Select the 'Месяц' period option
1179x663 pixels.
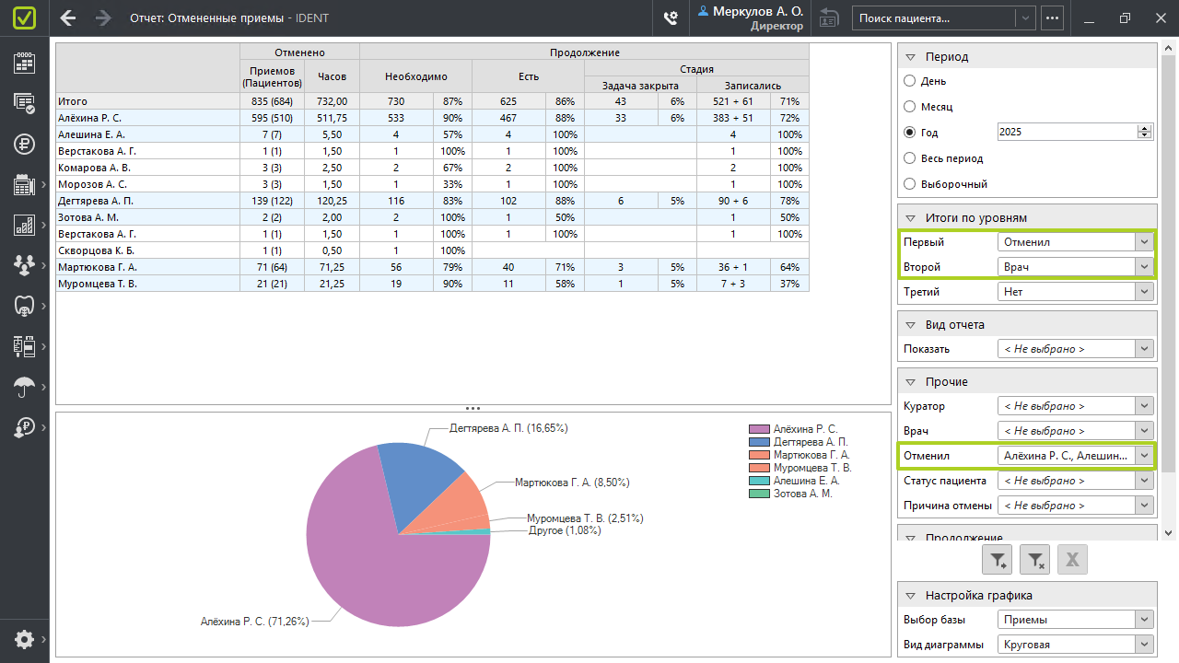[910, 107]
